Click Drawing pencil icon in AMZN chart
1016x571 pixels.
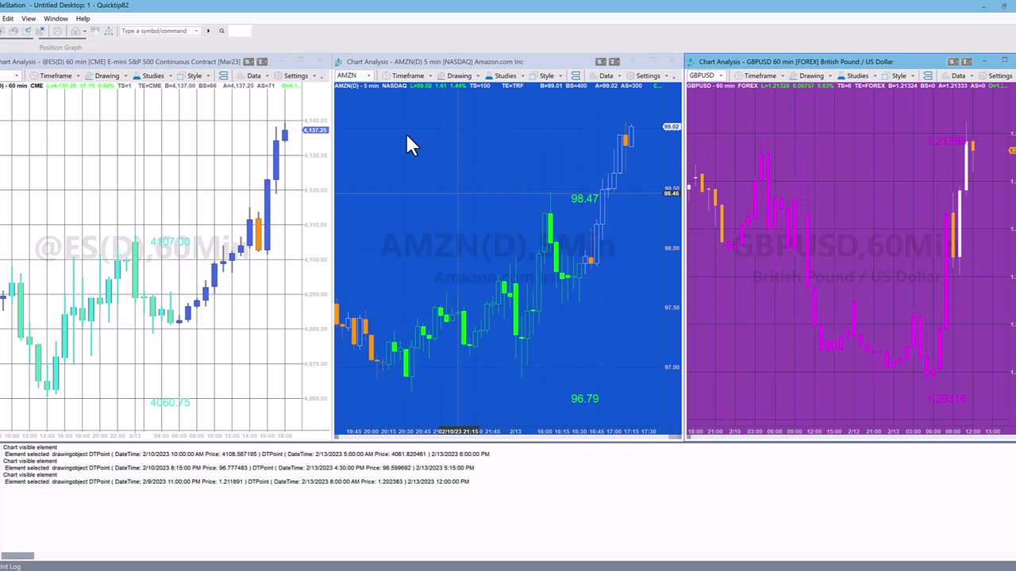point(441,76)
